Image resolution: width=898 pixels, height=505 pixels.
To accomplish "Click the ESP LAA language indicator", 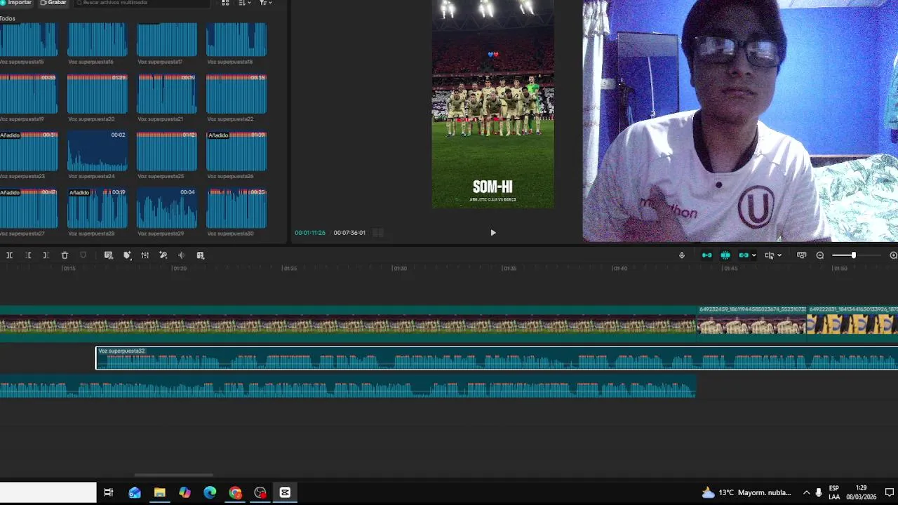I will click(x=833, y=492).
